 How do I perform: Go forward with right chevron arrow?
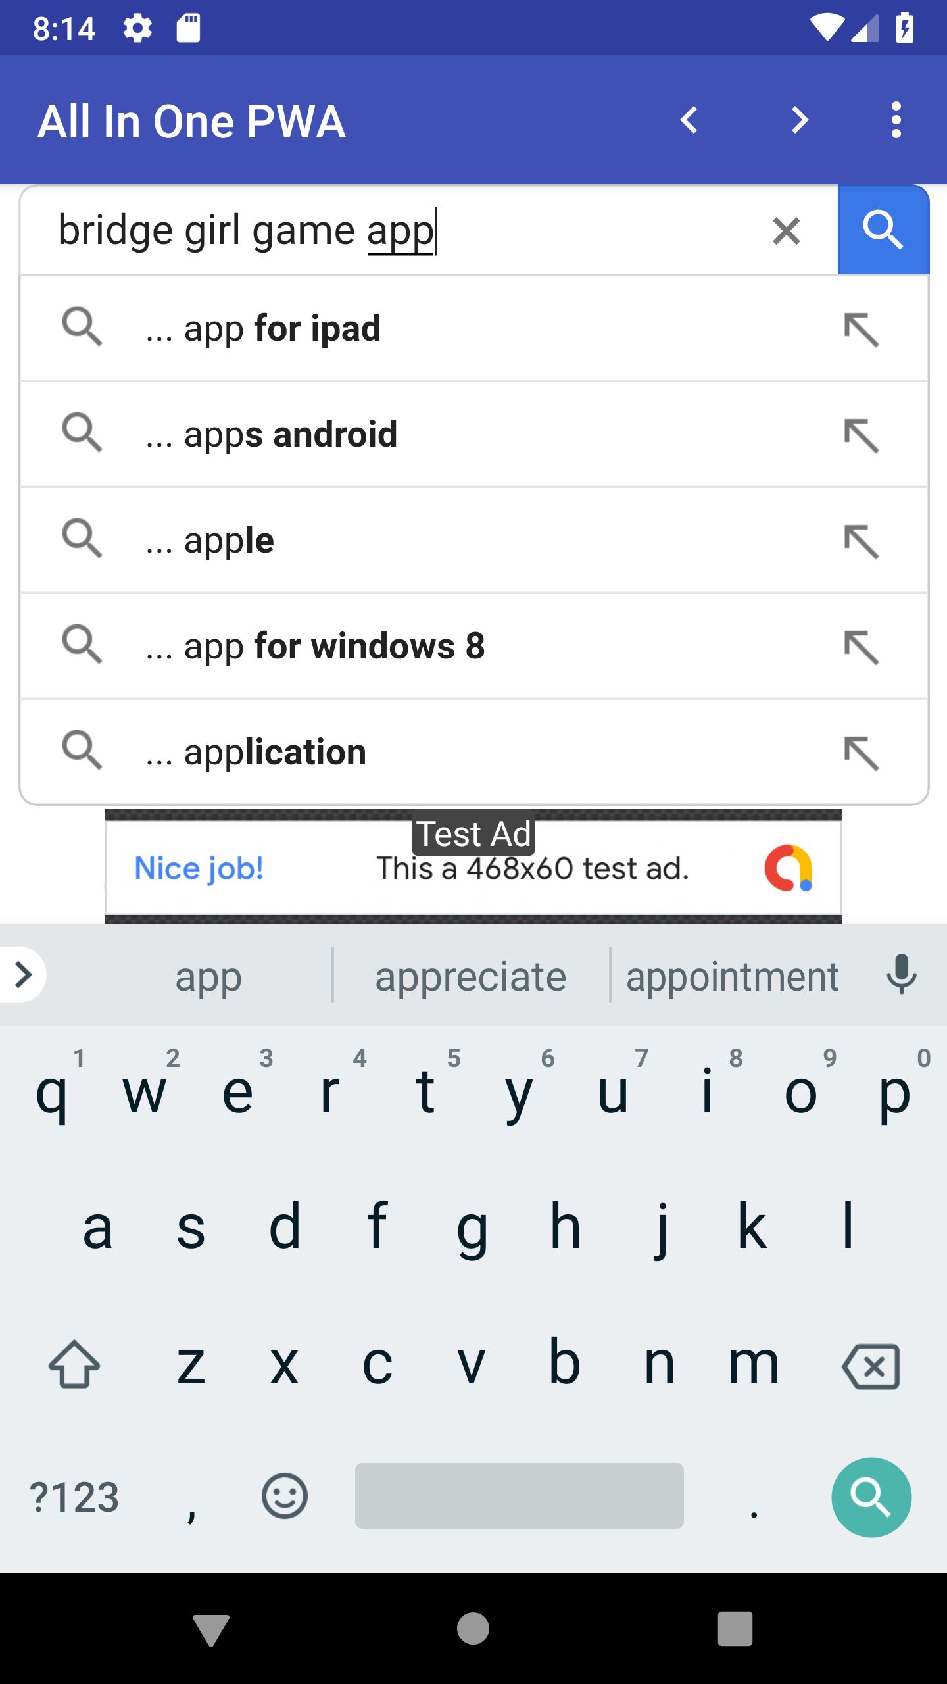799,120
